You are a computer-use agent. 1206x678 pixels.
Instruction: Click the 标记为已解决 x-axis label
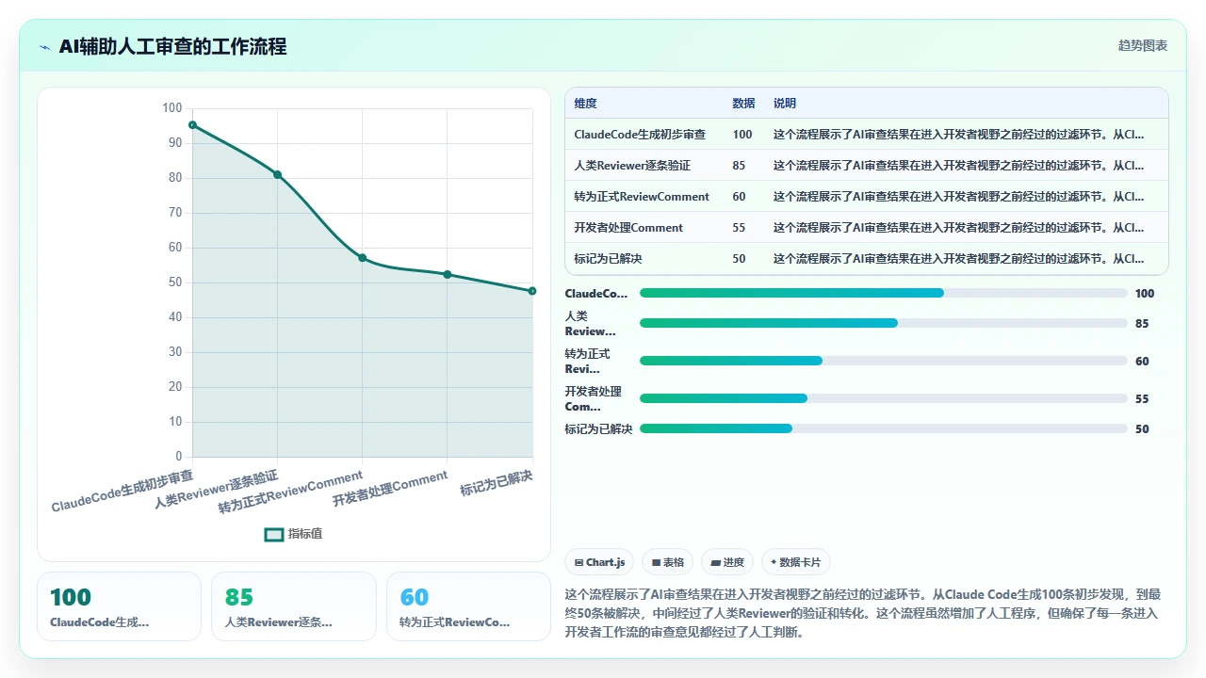point(497,482)
